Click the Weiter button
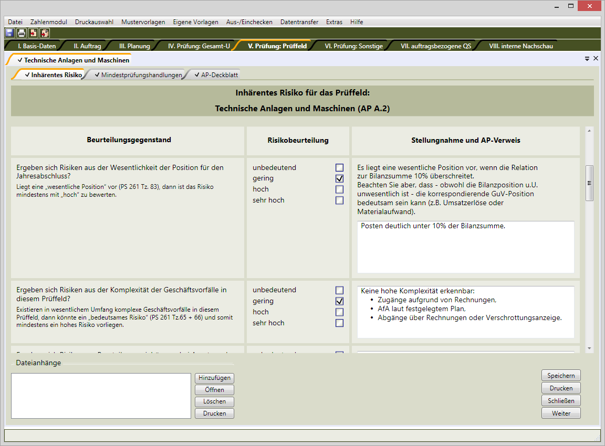This screenshot has height=446, width=605. (561, 413)
